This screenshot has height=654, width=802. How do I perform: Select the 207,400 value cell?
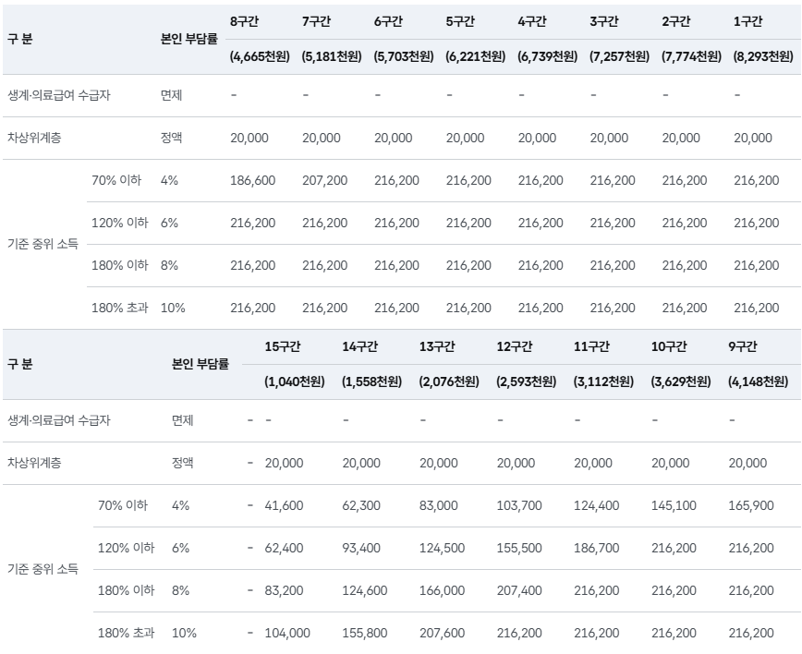tap(519, 591)
